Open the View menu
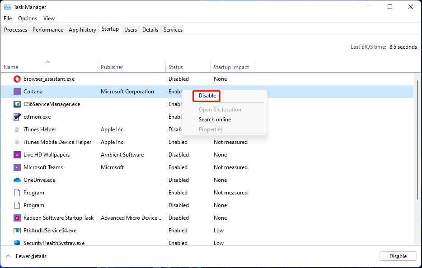This screenshot has height=268, width=422. pos(49,18)
